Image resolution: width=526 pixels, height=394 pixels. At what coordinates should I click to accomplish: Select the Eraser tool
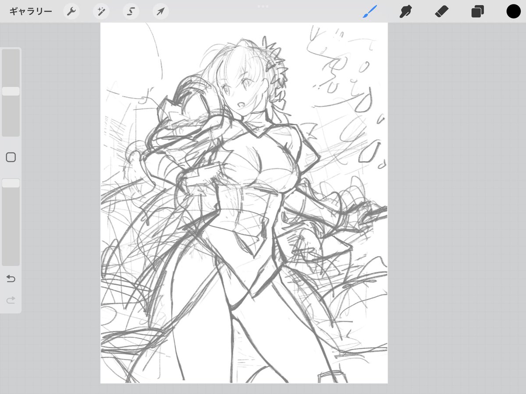441,11
